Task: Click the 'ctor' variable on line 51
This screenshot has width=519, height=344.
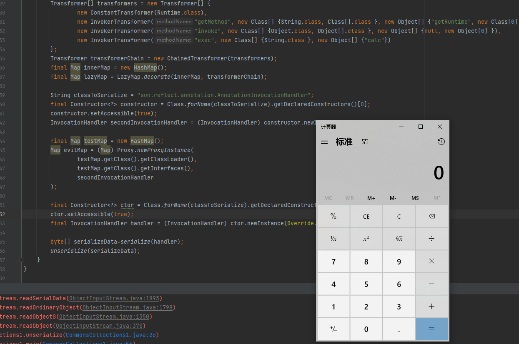Action: point(127,205)
